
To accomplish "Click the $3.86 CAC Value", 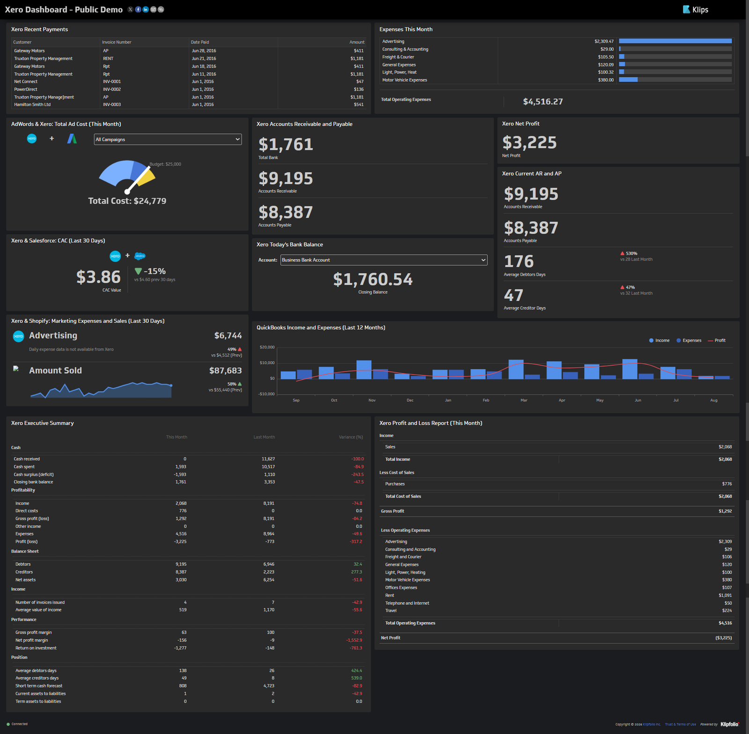I will pos(99,277).
